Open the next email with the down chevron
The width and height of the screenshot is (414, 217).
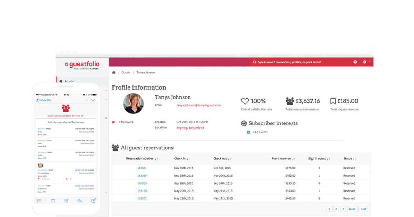[93, 100]
